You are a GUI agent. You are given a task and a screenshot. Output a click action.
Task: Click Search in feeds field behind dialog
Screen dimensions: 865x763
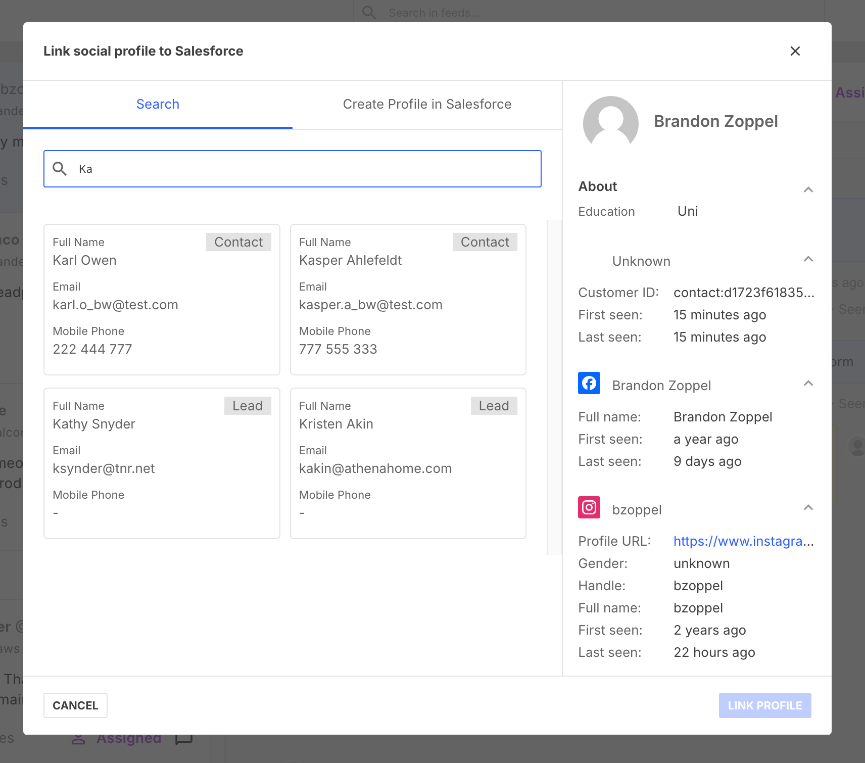point(589,13)
